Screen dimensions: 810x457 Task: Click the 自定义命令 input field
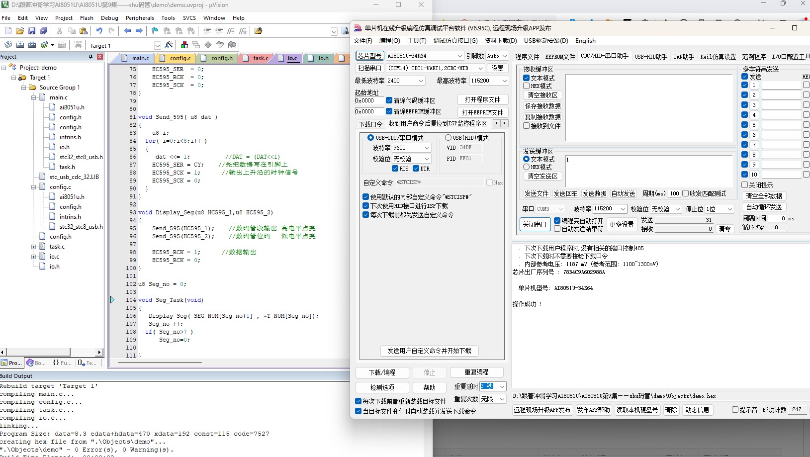point(440,183)
